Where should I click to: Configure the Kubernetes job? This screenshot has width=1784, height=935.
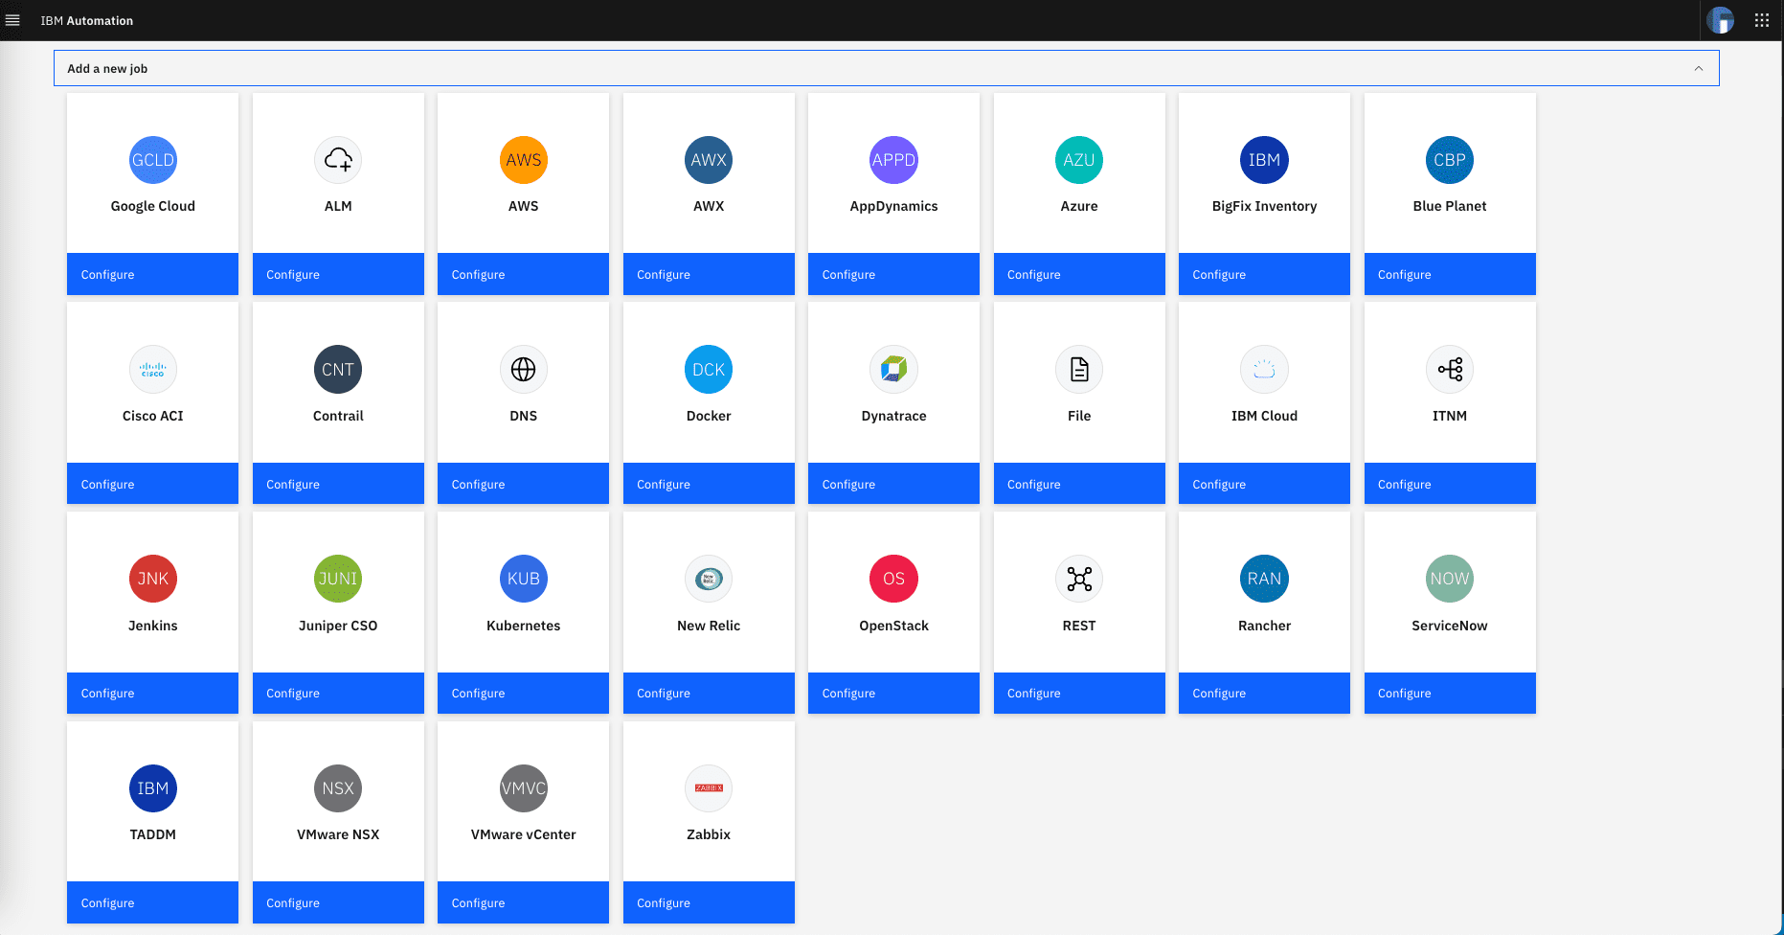[x=523, y=694]
